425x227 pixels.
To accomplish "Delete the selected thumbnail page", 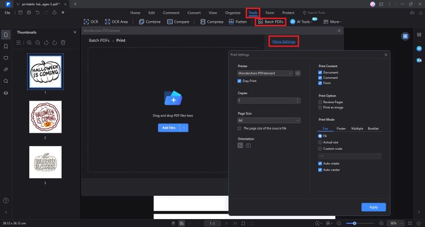I will coord(63,43).
